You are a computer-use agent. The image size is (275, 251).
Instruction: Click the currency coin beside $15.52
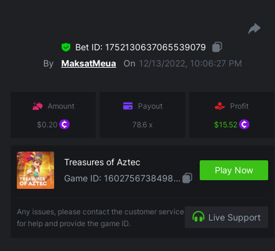pyautogui.click(x=244, y=124)
